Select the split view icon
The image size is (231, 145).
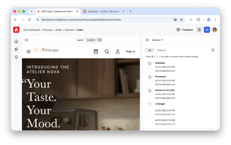click(x=100, y=40)
